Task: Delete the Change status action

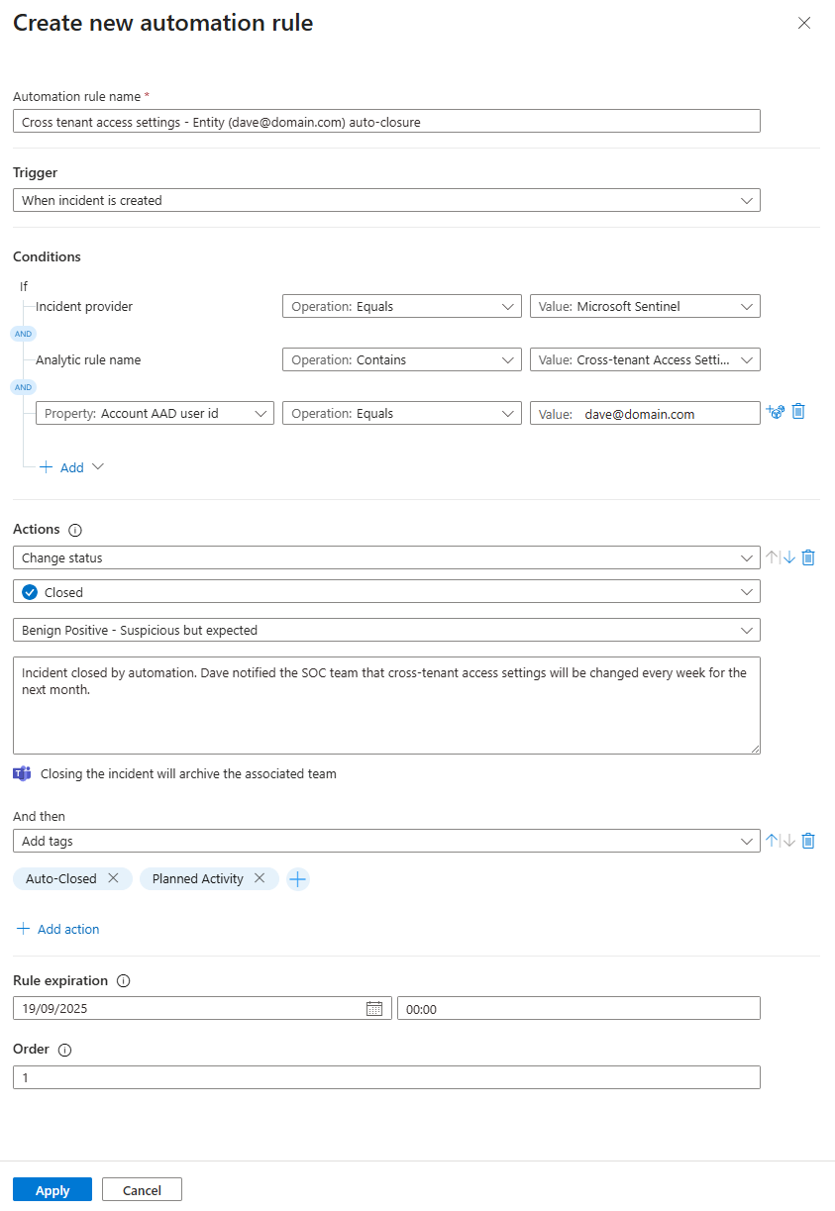Action: pyautogui.click(x=808, y=557)
